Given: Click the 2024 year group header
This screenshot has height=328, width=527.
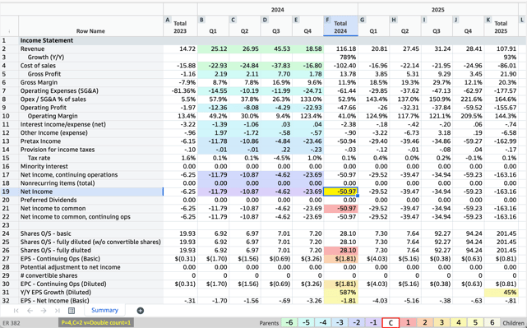Looking at the screenshot, I should tap(278, 9).
